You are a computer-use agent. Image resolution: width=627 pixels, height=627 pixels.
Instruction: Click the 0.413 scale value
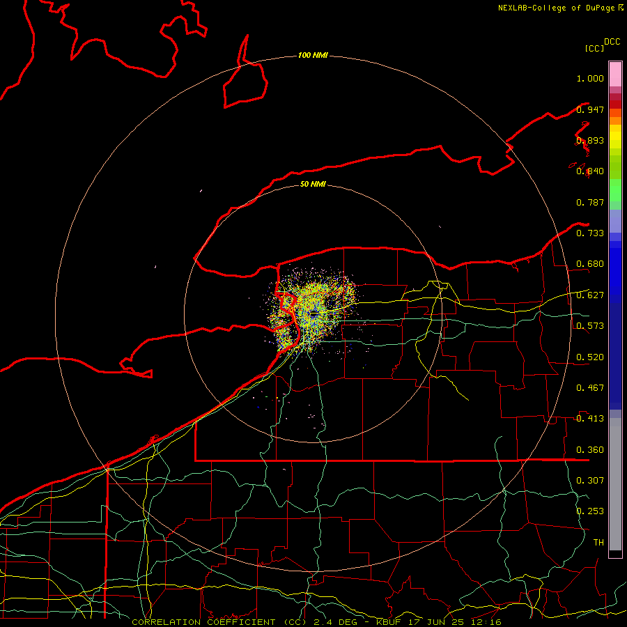pos(590,419)
